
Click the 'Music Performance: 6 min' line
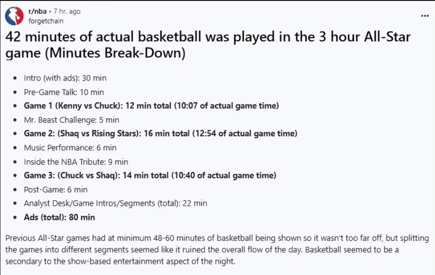click(70, 147)
